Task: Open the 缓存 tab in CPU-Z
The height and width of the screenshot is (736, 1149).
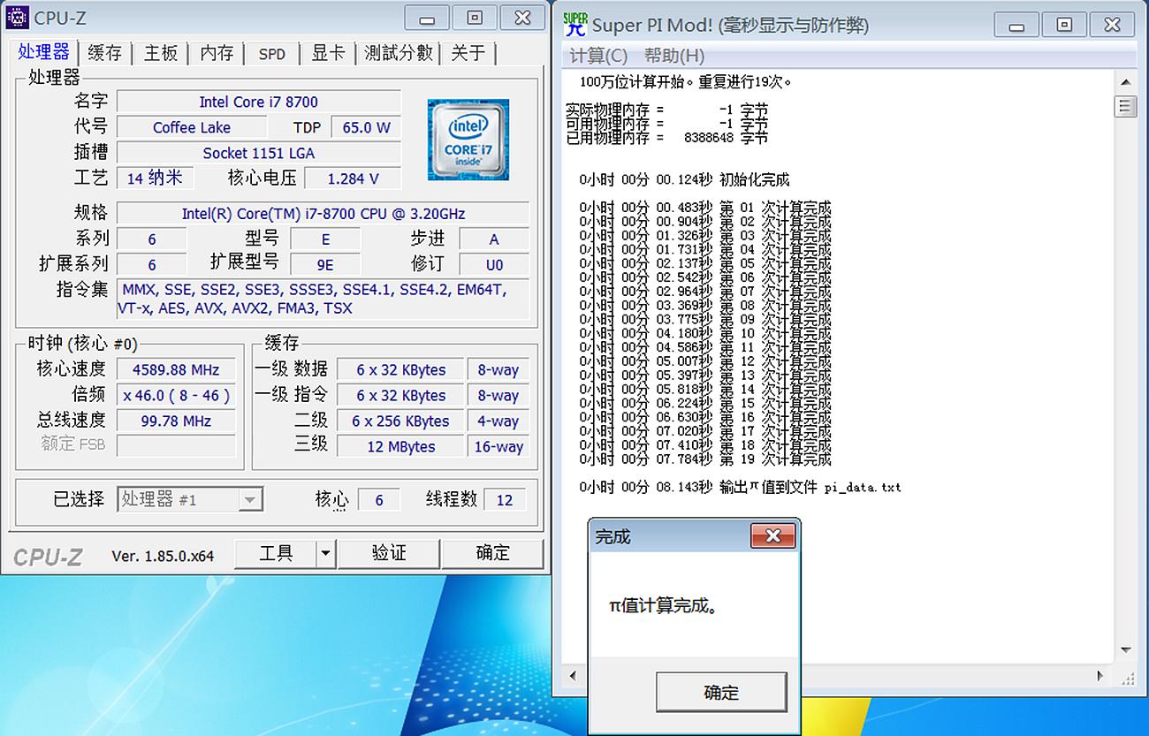Action: click(105, 53)
